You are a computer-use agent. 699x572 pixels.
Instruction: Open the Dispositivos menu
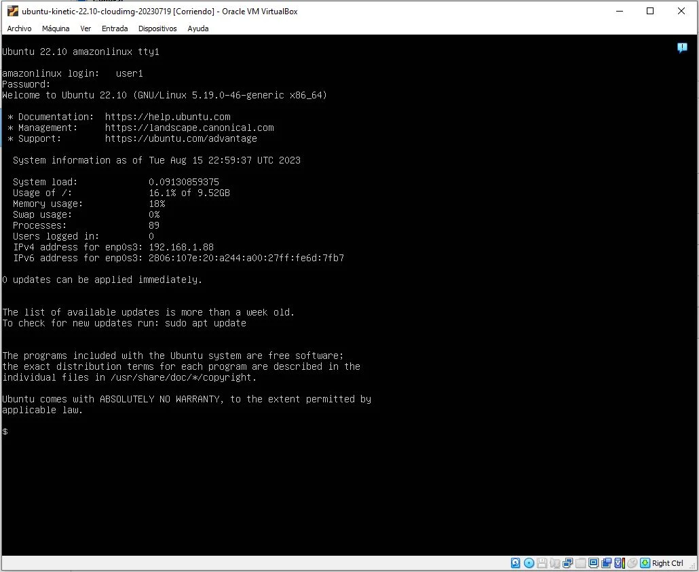[x=157, y=28]
